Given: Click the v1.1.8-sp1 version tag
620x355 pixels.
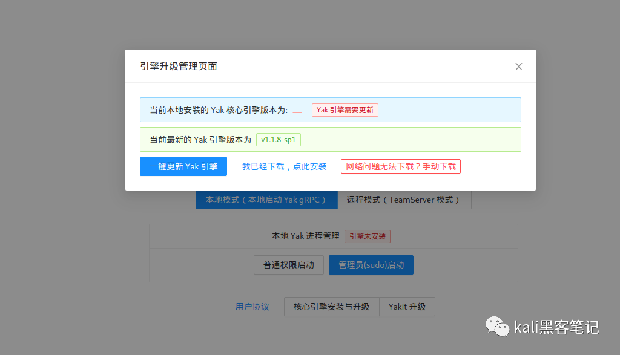Looking at the screenshot, I should tap(279, 140).
